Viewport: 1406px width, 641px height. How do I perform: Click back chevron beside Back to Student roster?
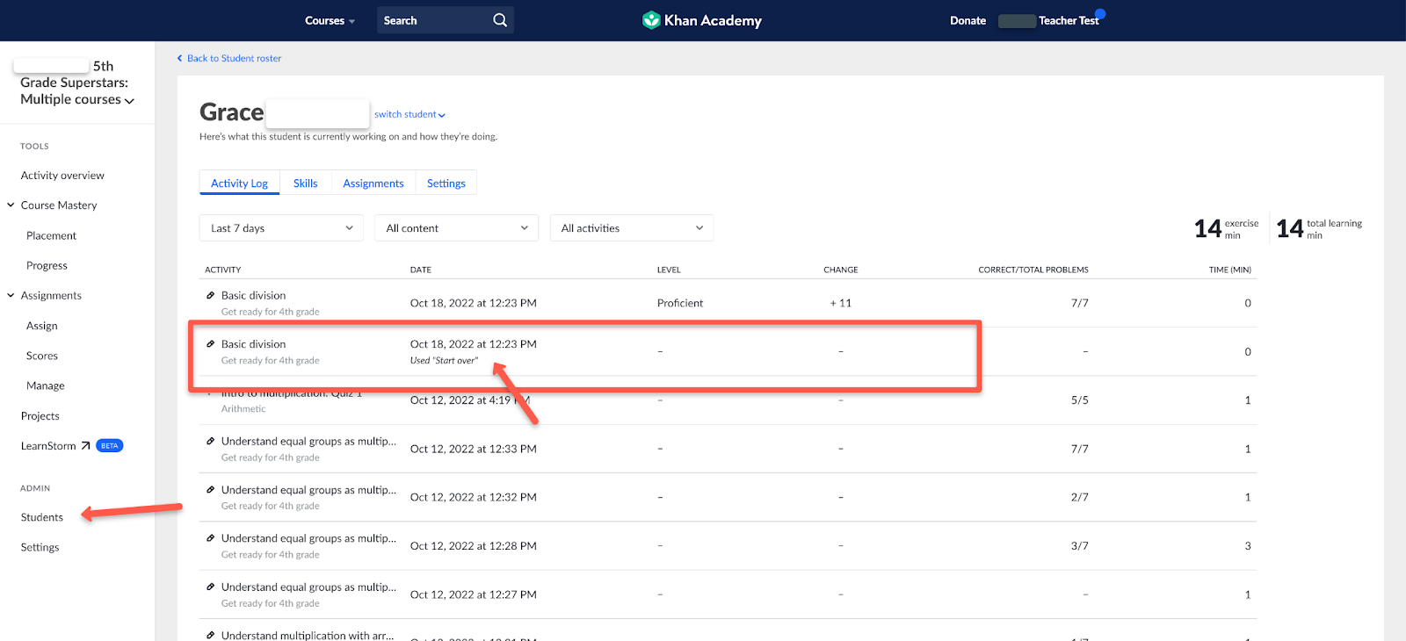[180, 59]
